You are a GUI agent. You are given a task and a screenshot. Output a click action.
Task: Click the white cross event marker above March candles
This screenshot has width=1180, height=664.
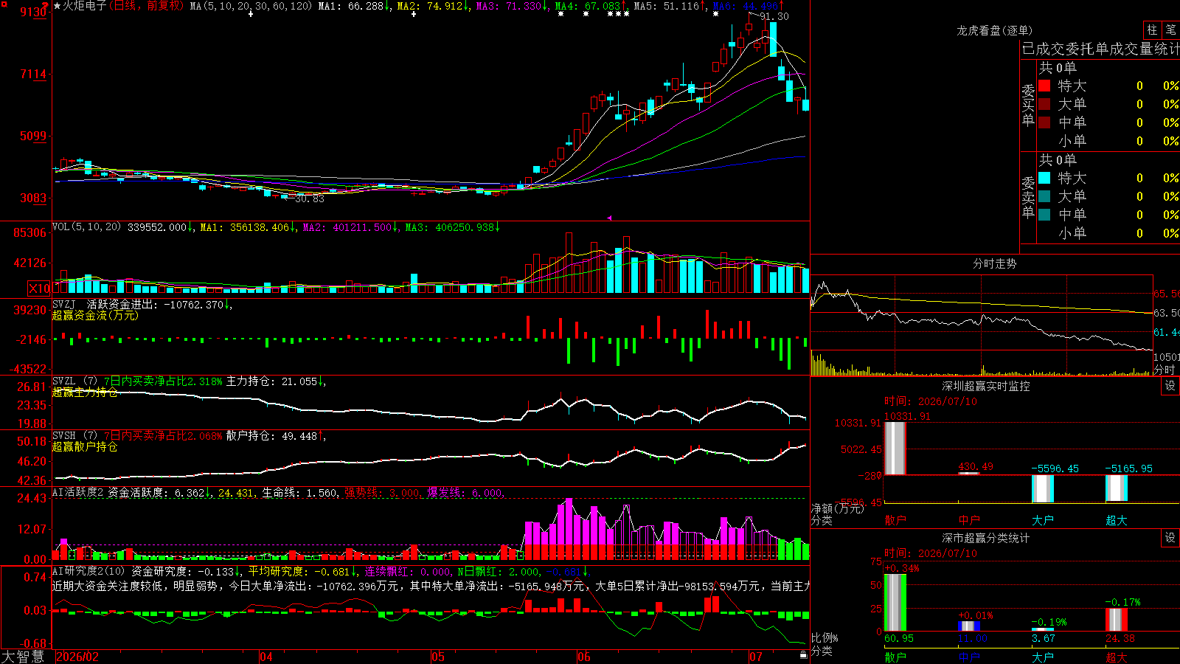(x=251, y=14)
